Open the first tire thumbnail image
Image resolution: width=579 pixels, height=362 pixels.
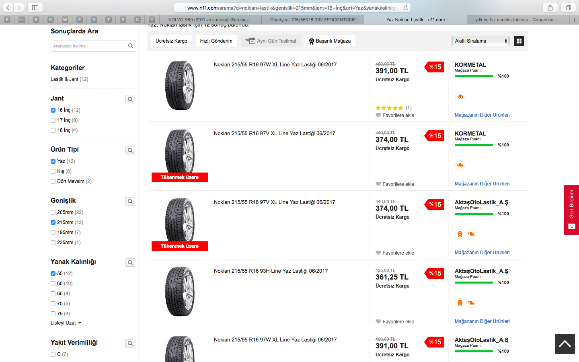coord(180,85)
